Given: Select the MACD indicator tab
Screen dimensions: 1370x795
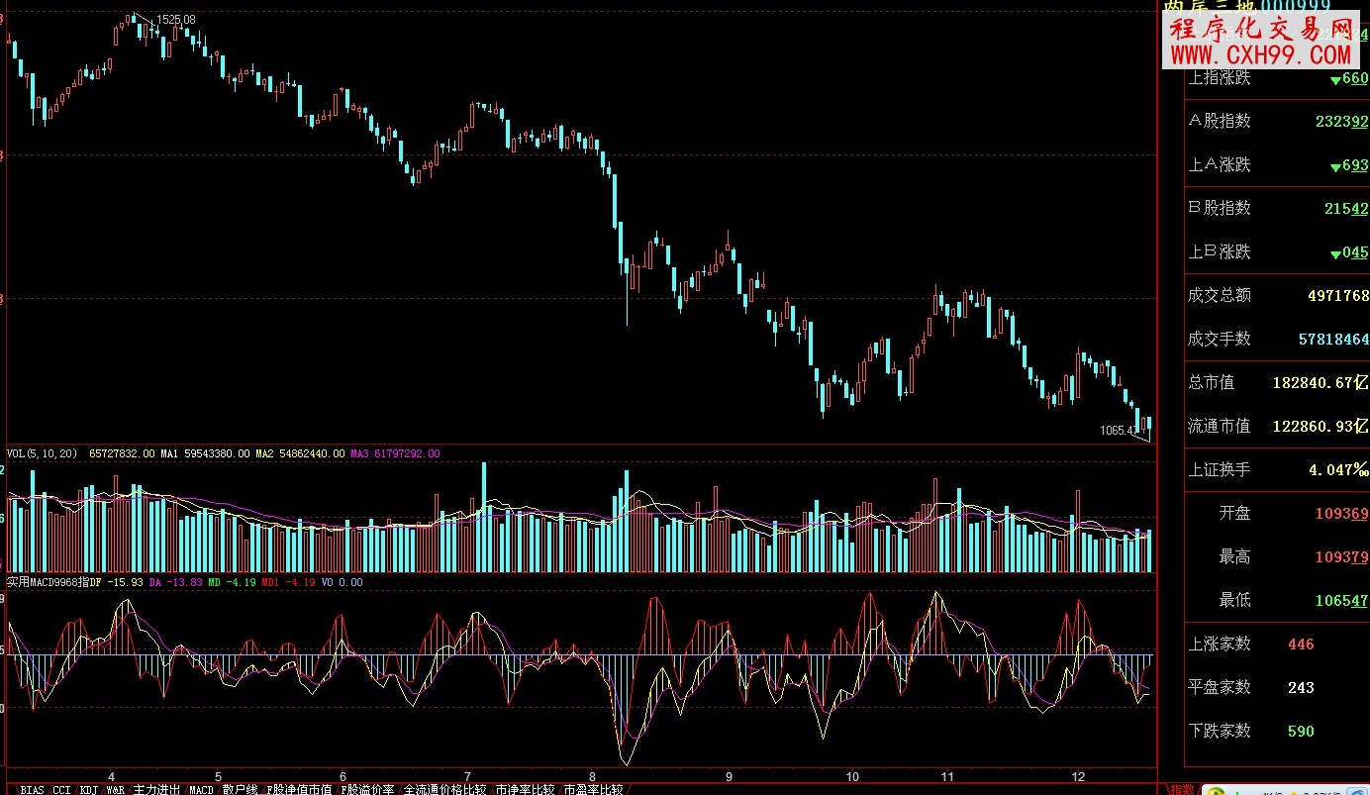Looking at the screenshot, I should click(201, 789).
